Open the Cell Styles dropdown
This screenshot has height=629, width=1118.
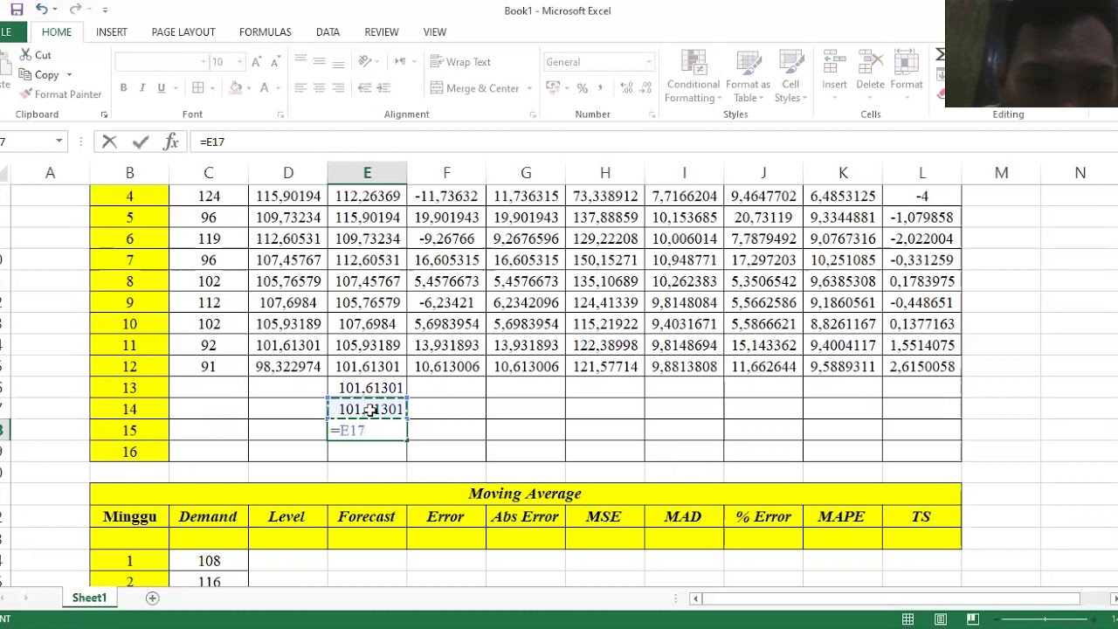point(790,77)
